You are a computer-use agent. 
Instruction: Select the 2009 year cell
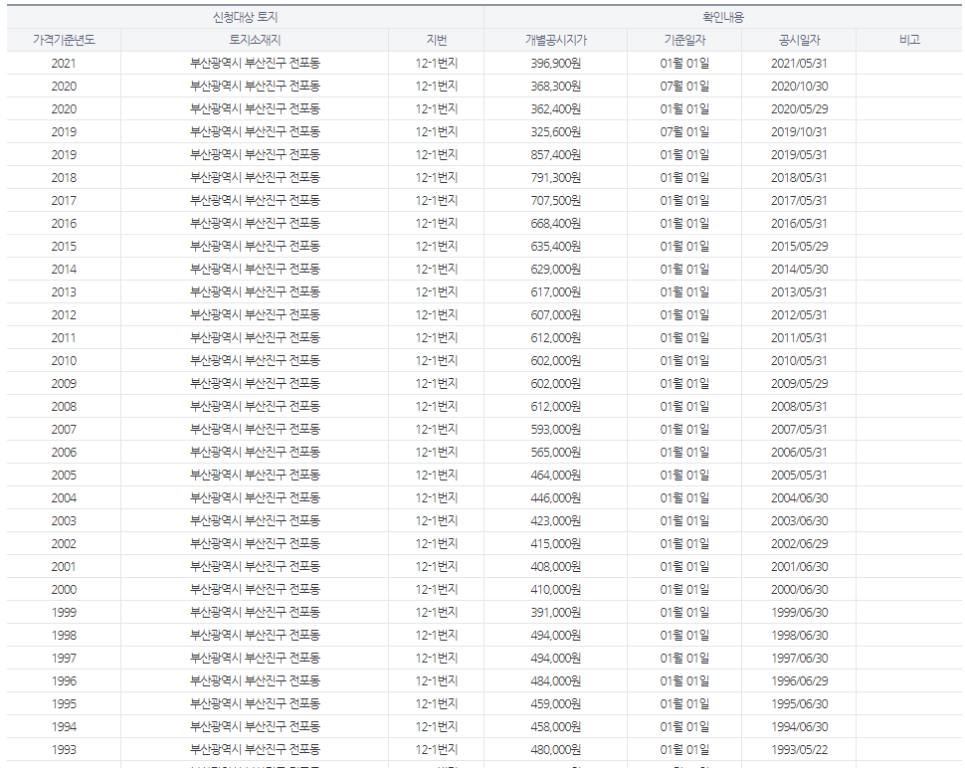[x=64, y=383]
